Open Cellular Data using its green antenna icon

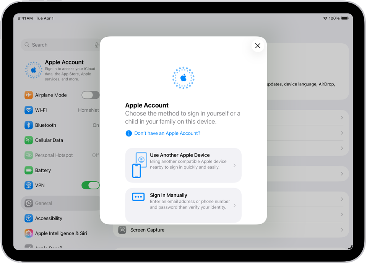[x=29, y=140]
